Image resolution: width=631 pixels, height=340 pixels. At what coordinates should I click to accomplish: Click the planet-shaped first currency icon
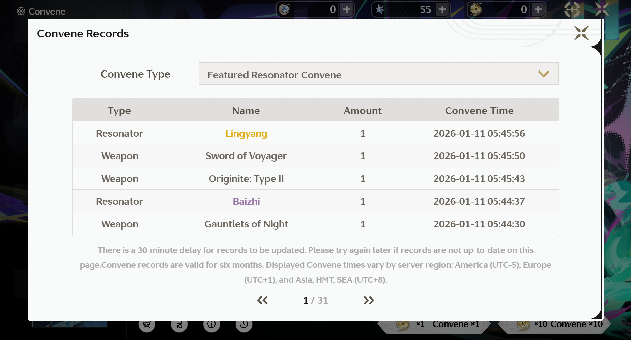284,9
